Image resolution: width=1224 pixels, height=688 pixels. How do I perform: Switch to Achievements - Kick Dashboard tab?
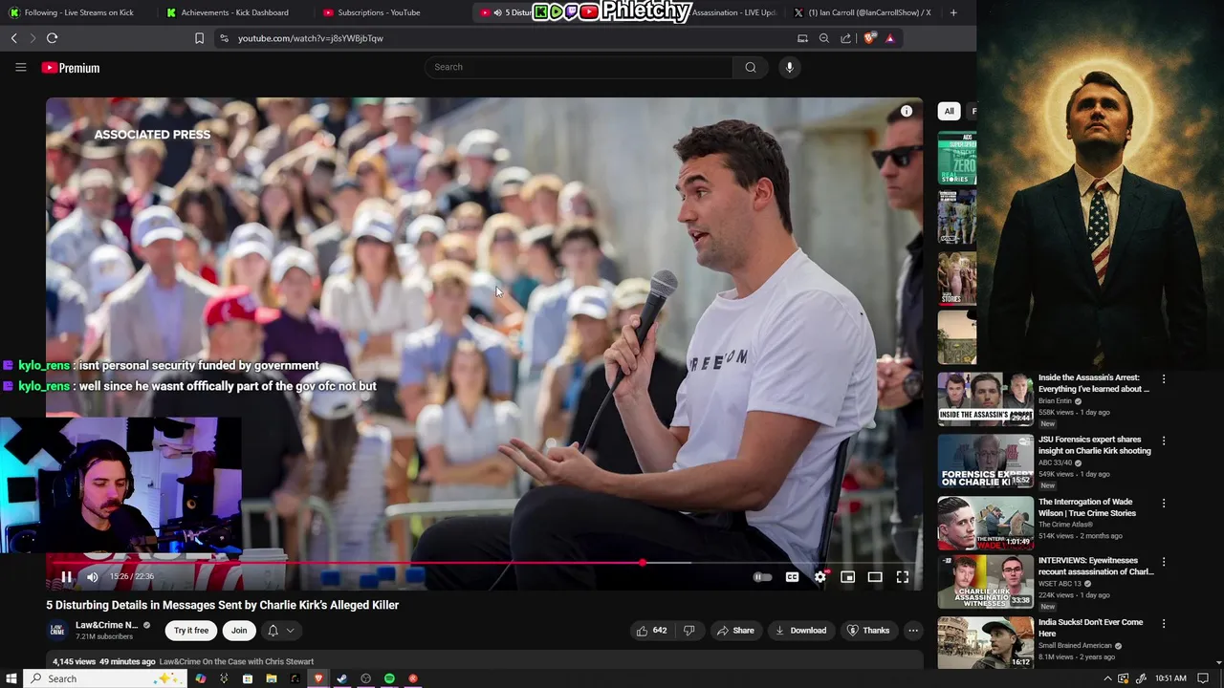tap(234, 12)
